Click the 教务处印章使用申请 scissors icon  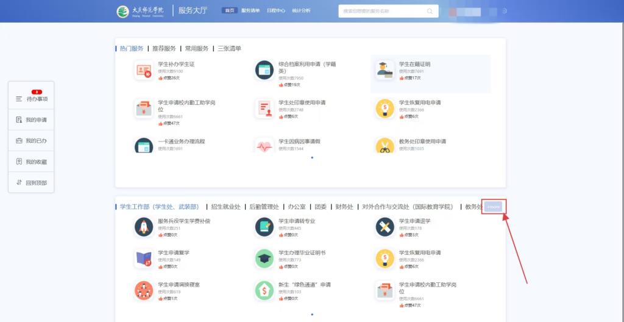(385, 146)
